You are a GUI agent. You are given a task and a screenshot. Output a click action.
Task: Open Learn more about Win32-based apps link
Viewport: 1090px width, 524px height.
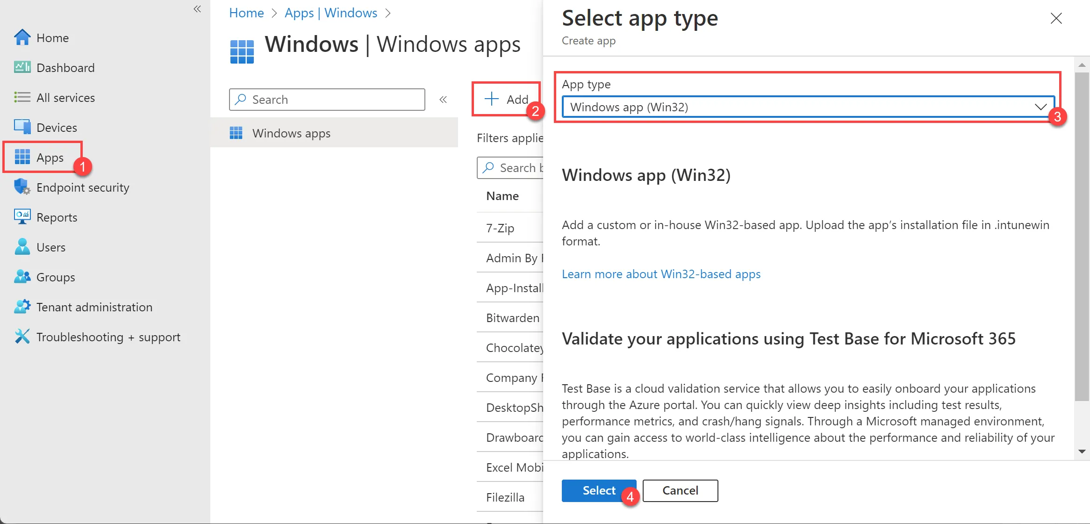click(x=661, y=274)
